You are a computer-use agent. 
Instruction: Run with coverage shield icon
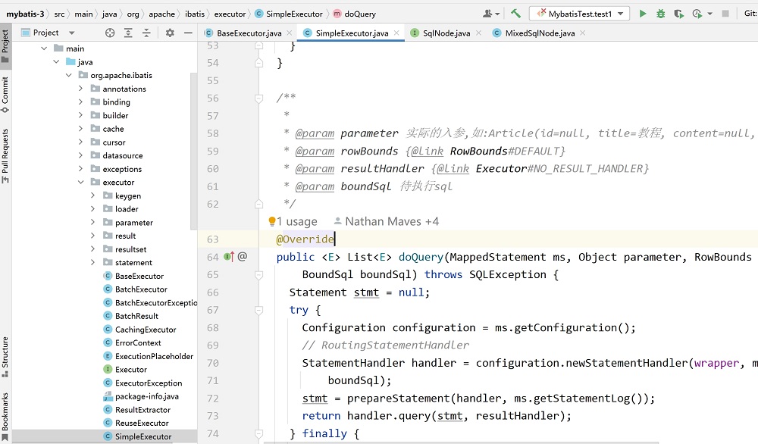(678, 14)
